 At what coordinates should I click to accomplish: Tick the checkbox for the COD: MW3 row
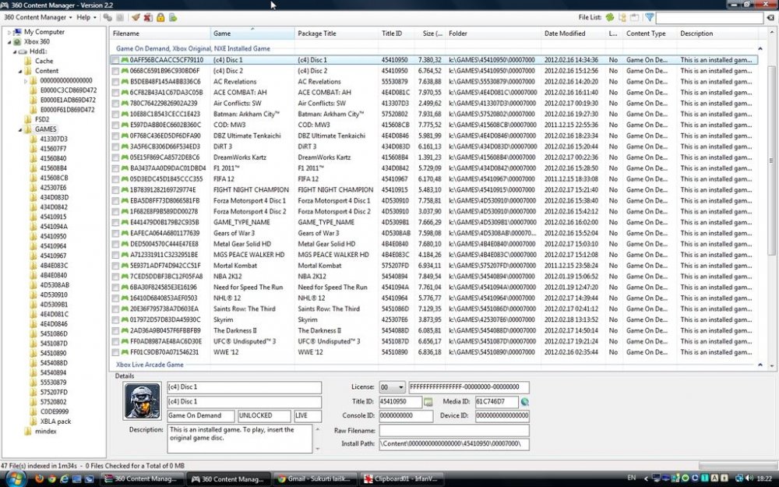115,125
